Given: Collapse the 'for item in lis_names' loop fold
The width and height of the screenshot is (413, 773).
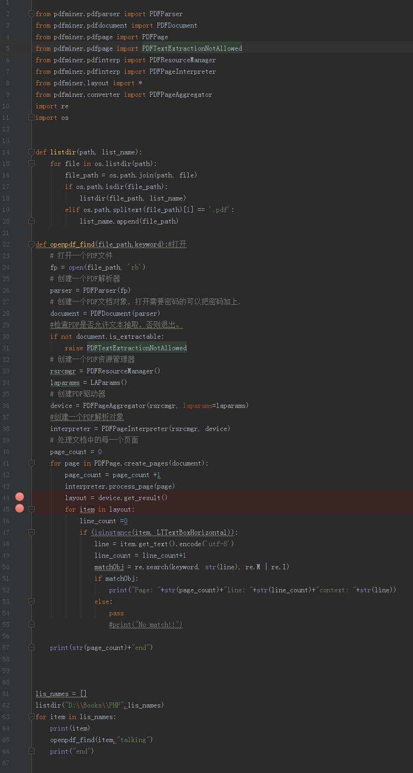Looking at the screenshot, I should click(31, 717).
